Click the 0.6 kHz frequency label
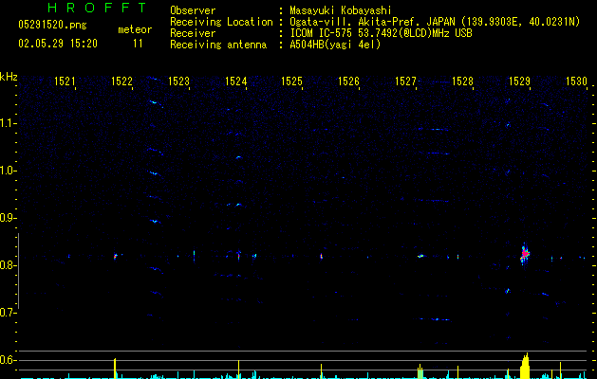Screen dimensions: 597x379 click(x=8, y=360)
